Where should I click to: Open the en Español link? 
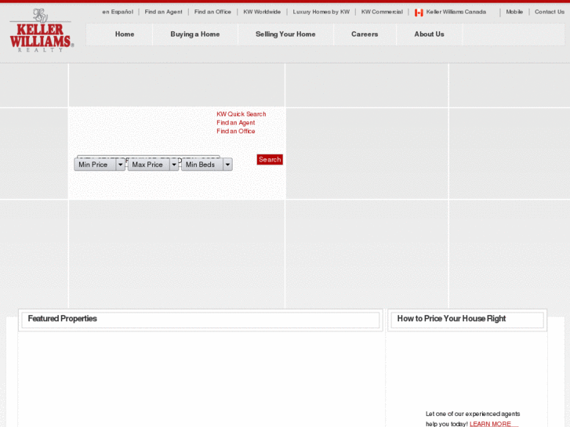pos(118,12)
